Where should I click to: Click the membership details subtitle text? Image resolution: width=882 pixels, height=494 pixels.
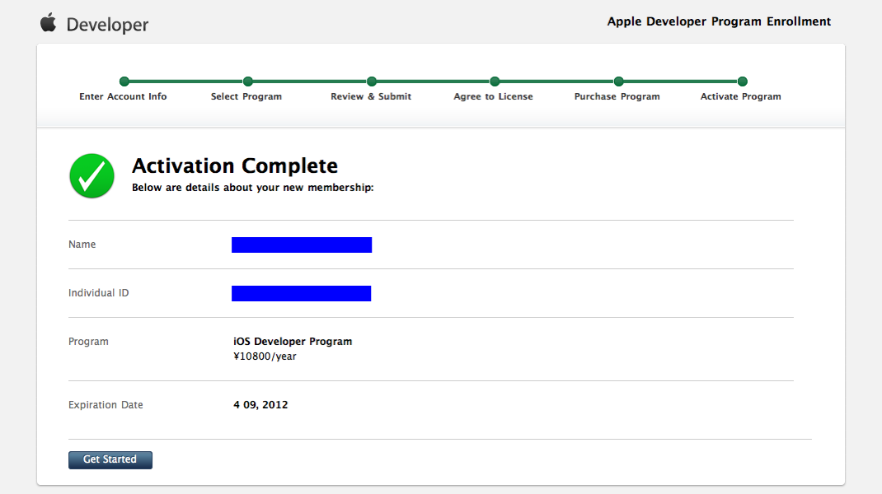click(252, 188)
